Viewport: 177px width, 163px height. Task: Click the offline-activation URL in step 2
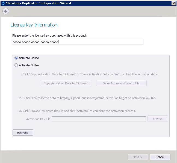[x=89, y=98]
